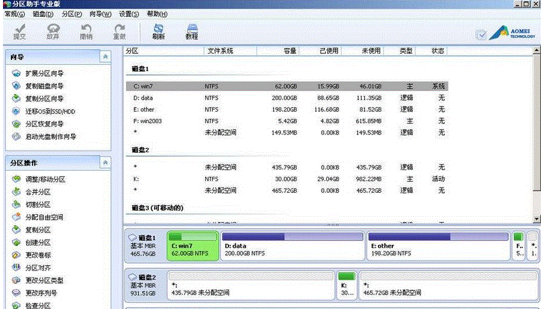The width and height of the screenshot is (541, 309).
Task: Collapse the 分区操作 panel
Action: (105, 163)
